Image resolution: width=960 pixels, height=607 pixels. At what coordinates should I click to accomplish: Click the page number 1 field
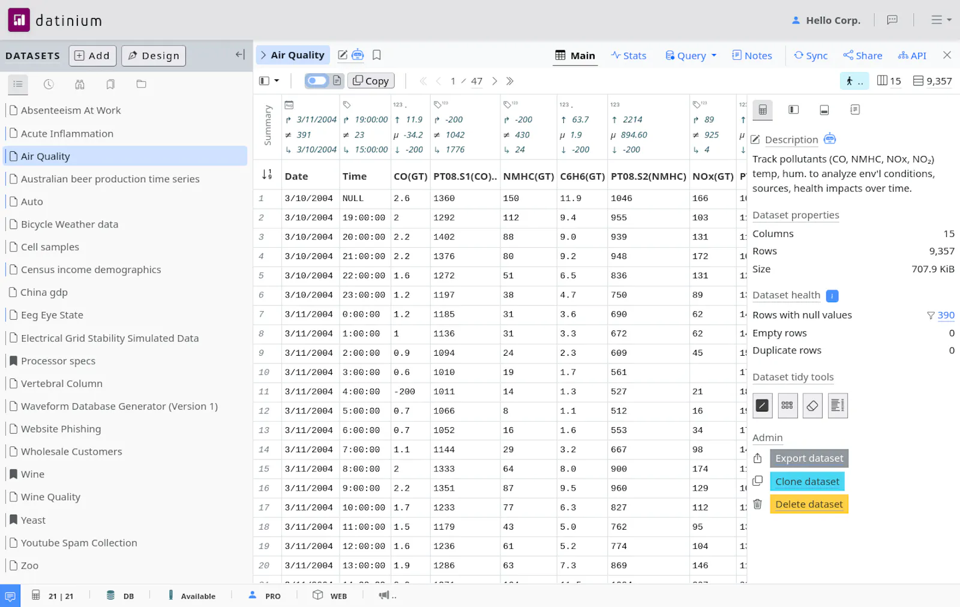(x=453, y=81)
